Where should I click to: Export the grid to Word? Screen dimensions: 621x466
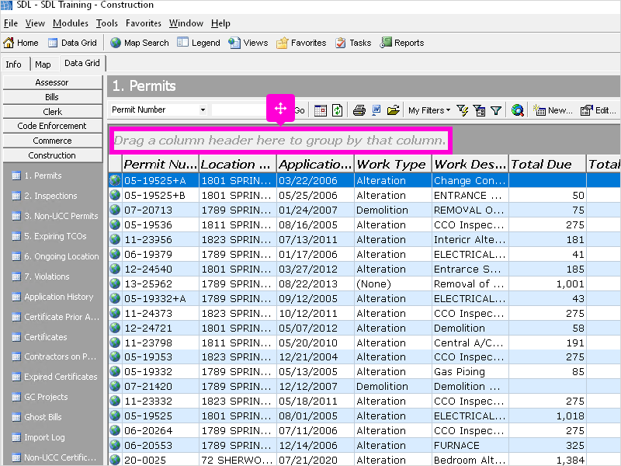[376, 110]
